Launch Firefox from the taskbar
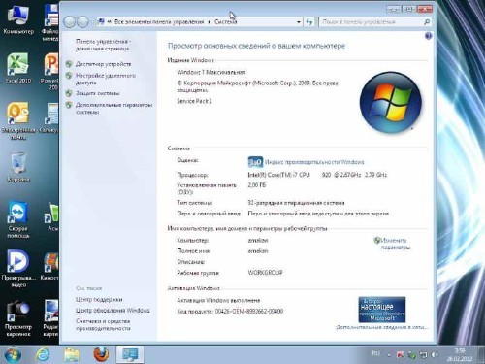485x364 pixels. pyautogui.click(x=101, y=354)
